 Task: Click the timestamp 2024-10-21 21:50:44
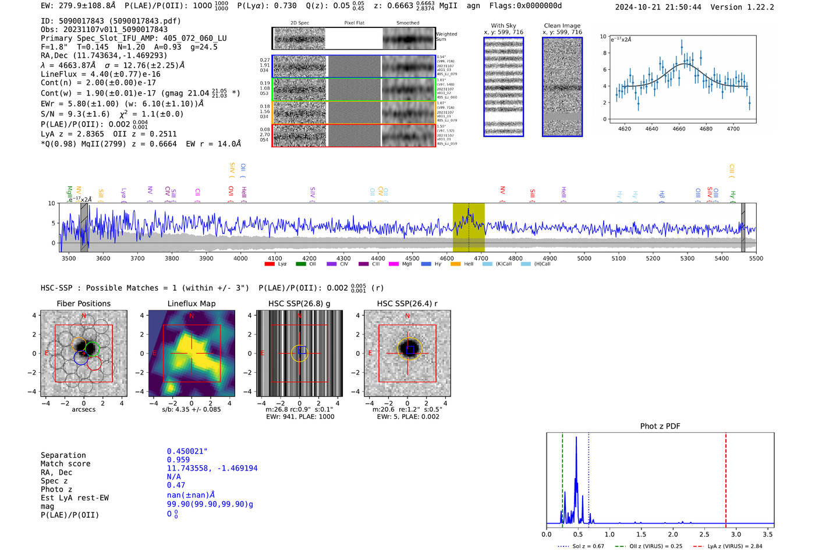658,7
